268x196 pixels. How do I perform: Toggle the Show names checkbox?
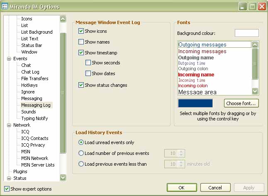[81, 42]
